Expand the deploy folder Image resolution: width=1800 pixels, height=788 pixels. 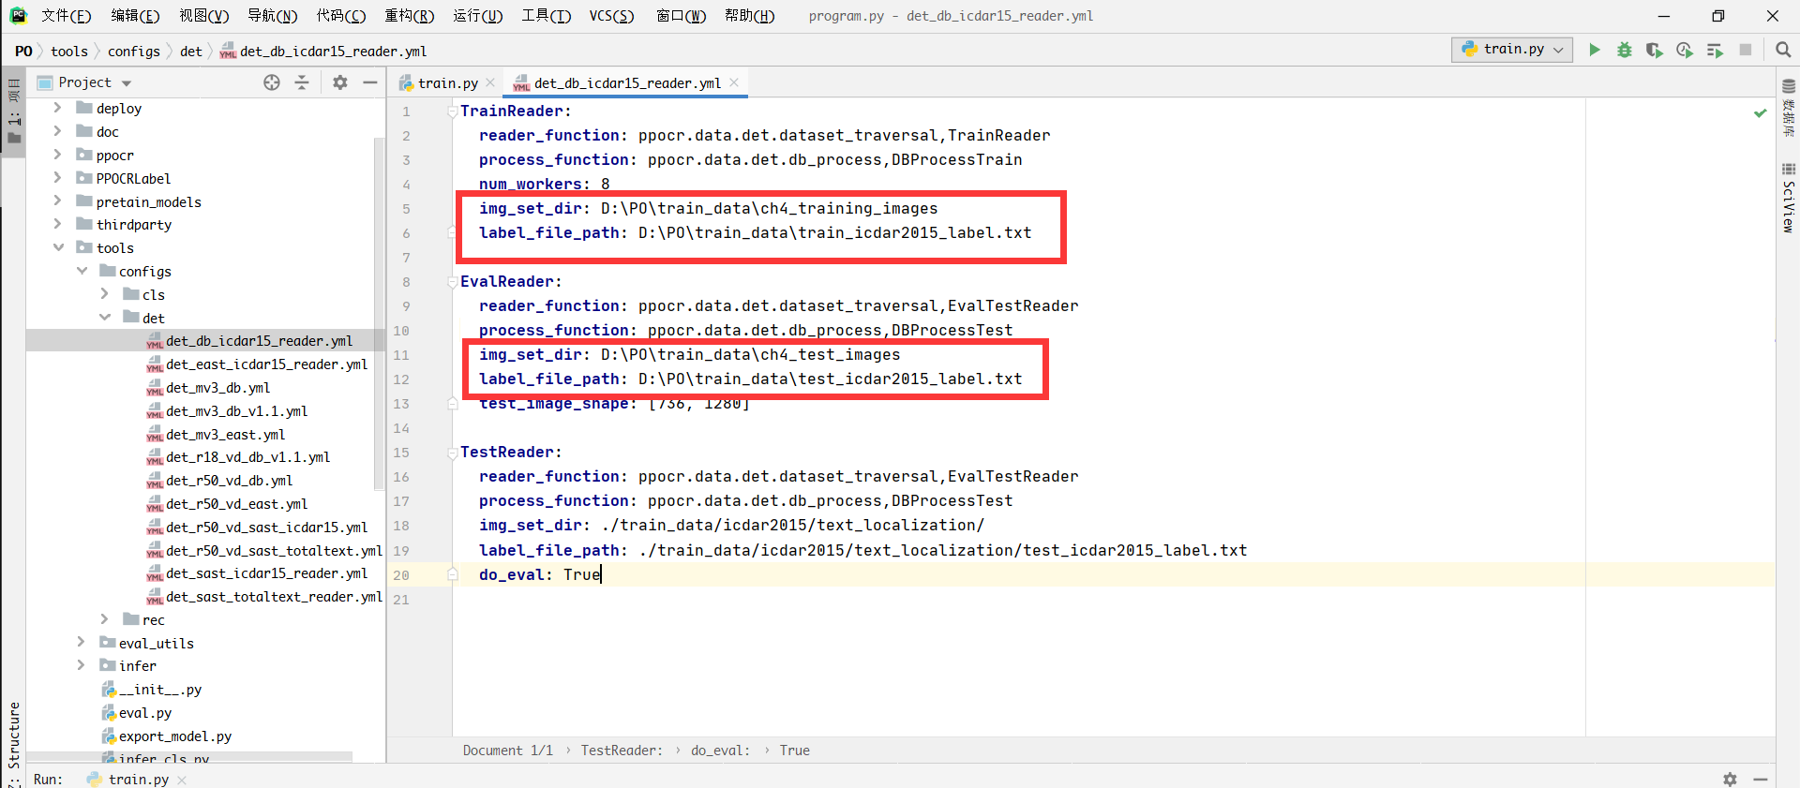pos(57,108)
